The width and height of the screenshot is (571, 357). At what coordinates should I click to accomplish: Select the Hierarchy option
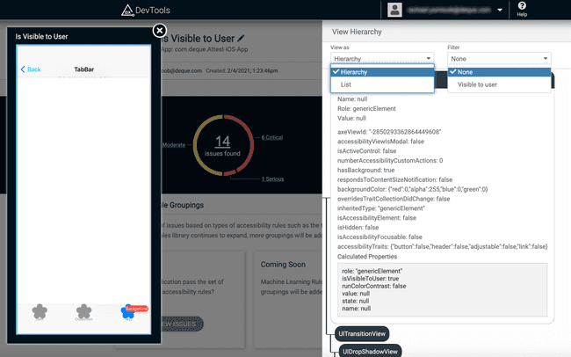pos(381,72)
